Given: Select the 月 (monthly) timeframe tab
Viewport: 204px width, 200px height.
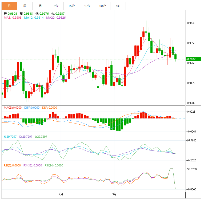Looking at the screenshot, I should pyautogui.click(x=40, y=6).
